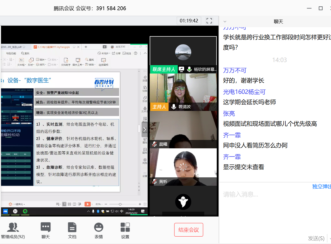Toggle 碧清波's microphone icon
Screen dimensions: 331x244
click(x=174, y=107)
